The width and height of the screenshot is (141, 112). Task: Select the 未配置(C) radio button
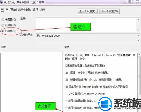pos(3,19)
